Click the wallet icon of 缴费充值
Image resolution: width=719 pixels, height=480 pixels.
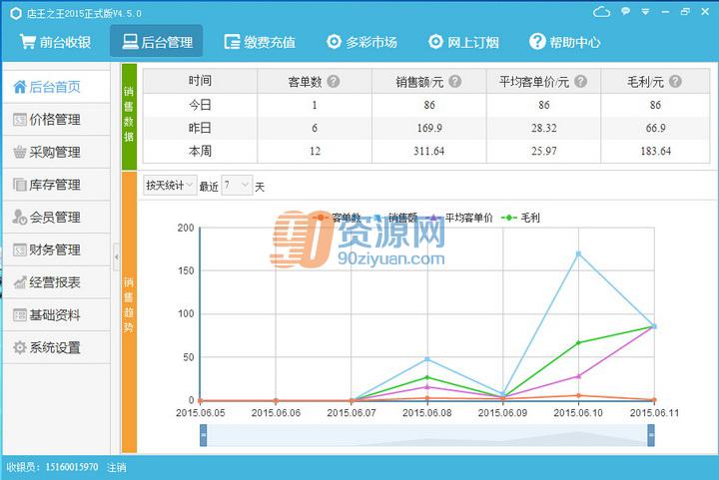232,42
